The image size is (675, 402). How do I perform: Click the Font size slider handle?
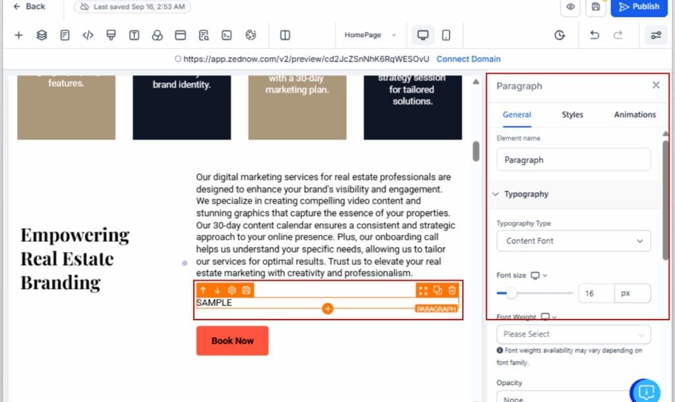[x=511, y=293]
